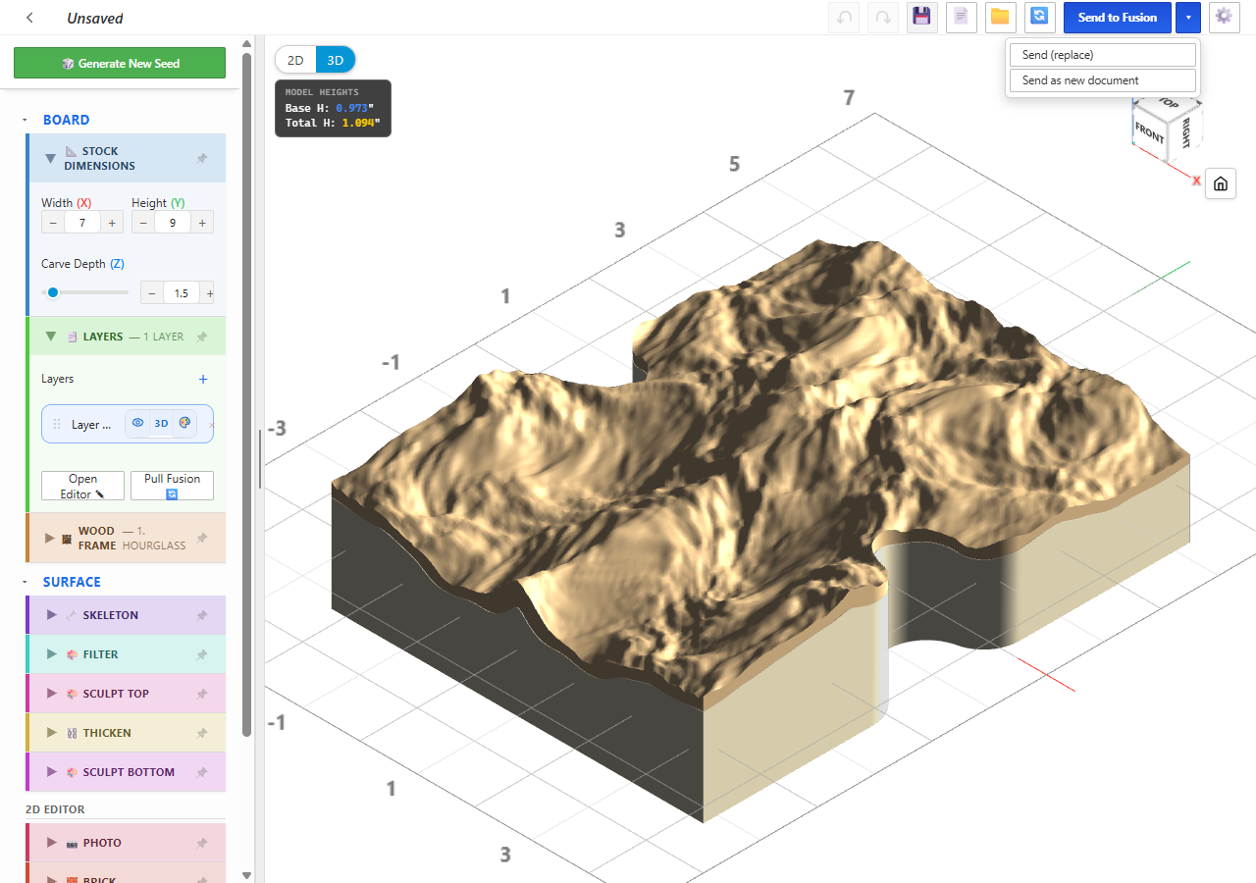Open the layer's color palette icon
1256x883 pixels.
[x=184, y=423]
